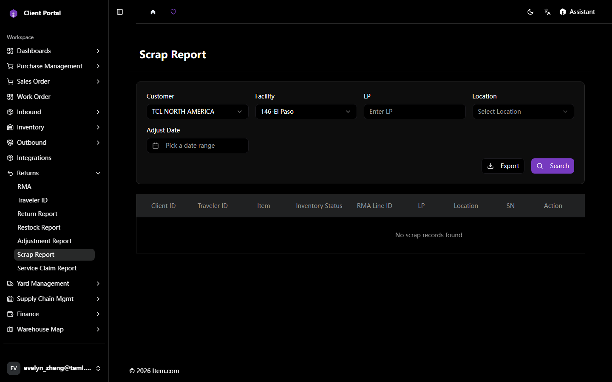Click the Outbound box icon
This screenshot has width=612, height=382.
pos(10,143)
